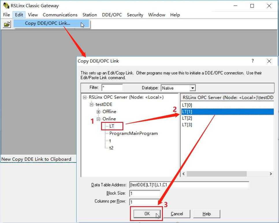
Task: Open the Datatype dropdown
Action: click(192, 88)
